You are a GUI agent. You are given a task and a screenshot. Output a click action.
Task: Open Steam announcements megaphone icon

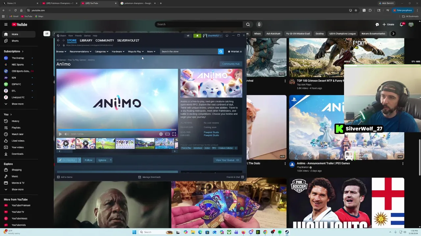pyautogui.click(x=188, y=35)
